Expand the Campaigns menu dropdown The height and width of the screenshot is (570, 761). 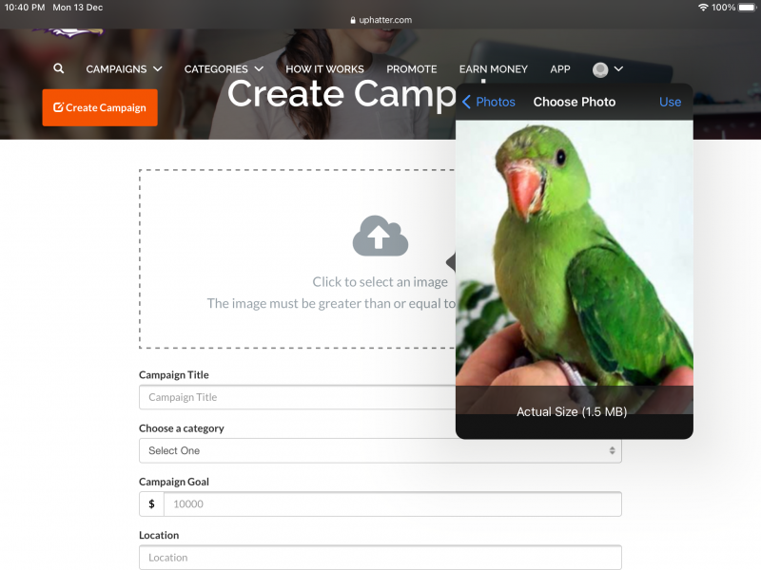tap(124, 68)
